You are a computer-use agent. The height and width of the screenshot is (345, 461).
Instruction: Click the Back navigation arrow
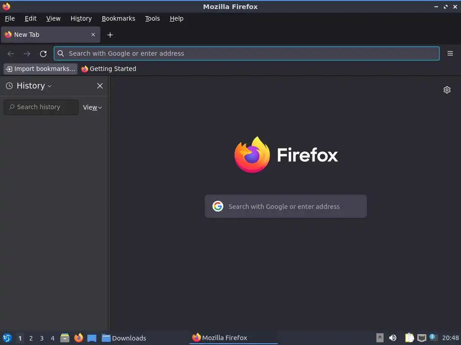(11, 54)
